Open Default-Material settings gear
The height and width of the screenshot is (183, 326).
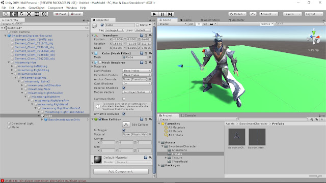(x=150, y=158)
